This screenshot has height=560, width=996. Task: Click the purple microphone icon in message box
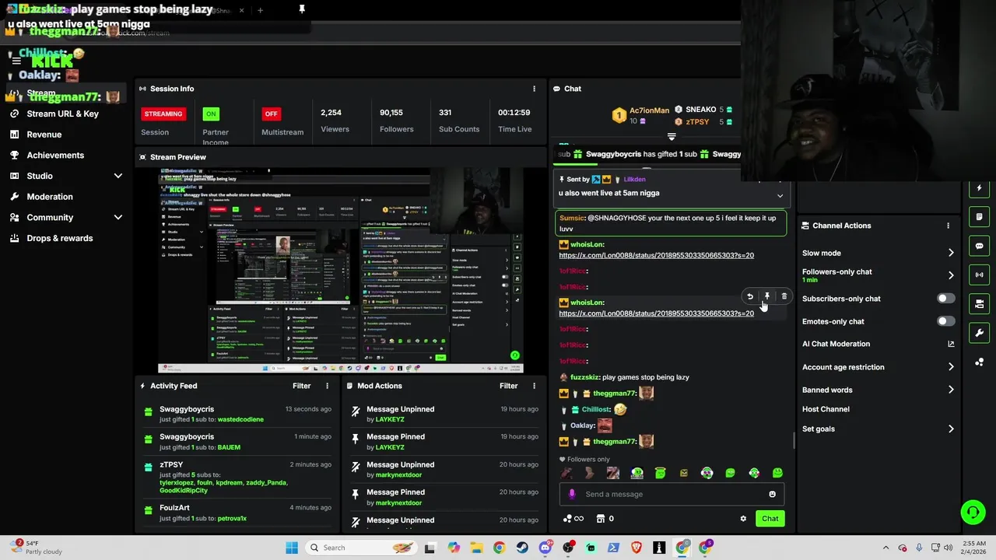click(572, 494)
